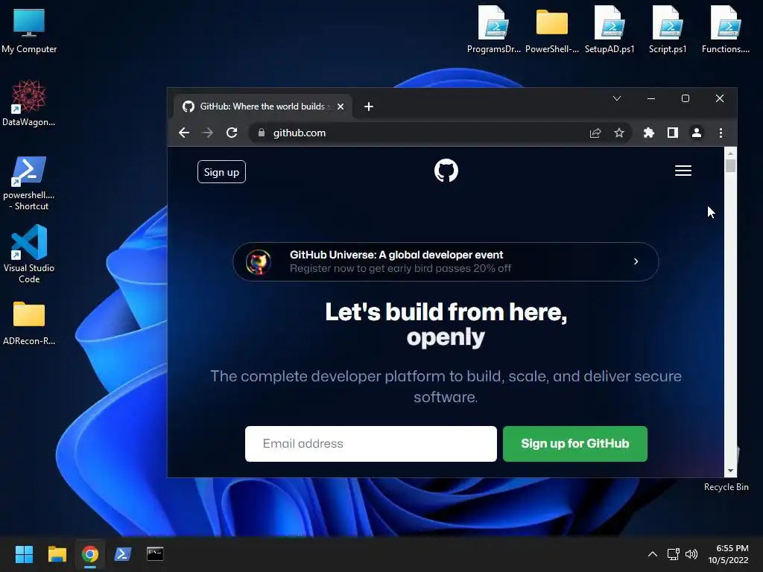Reload the github.com page

[232, 133]
